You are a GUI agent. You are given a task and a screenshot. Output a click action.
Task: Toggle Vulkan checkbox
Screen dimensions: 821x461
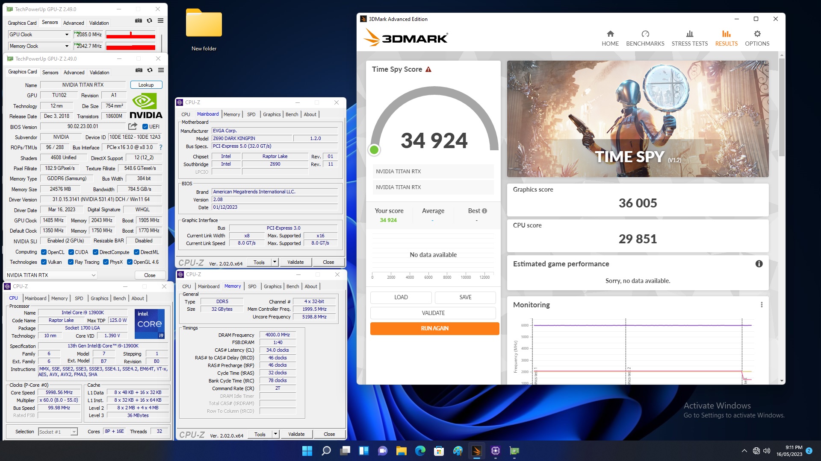click(44, 262)
